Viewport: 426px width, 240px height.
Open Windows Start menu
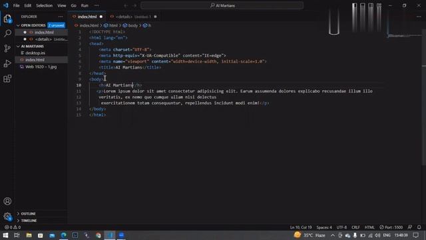[5, 235]
